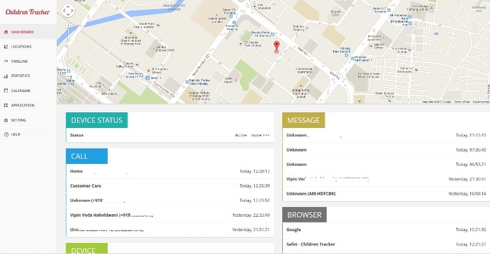
Task: Open the Locations menu item
Action: tap(28, 46)
